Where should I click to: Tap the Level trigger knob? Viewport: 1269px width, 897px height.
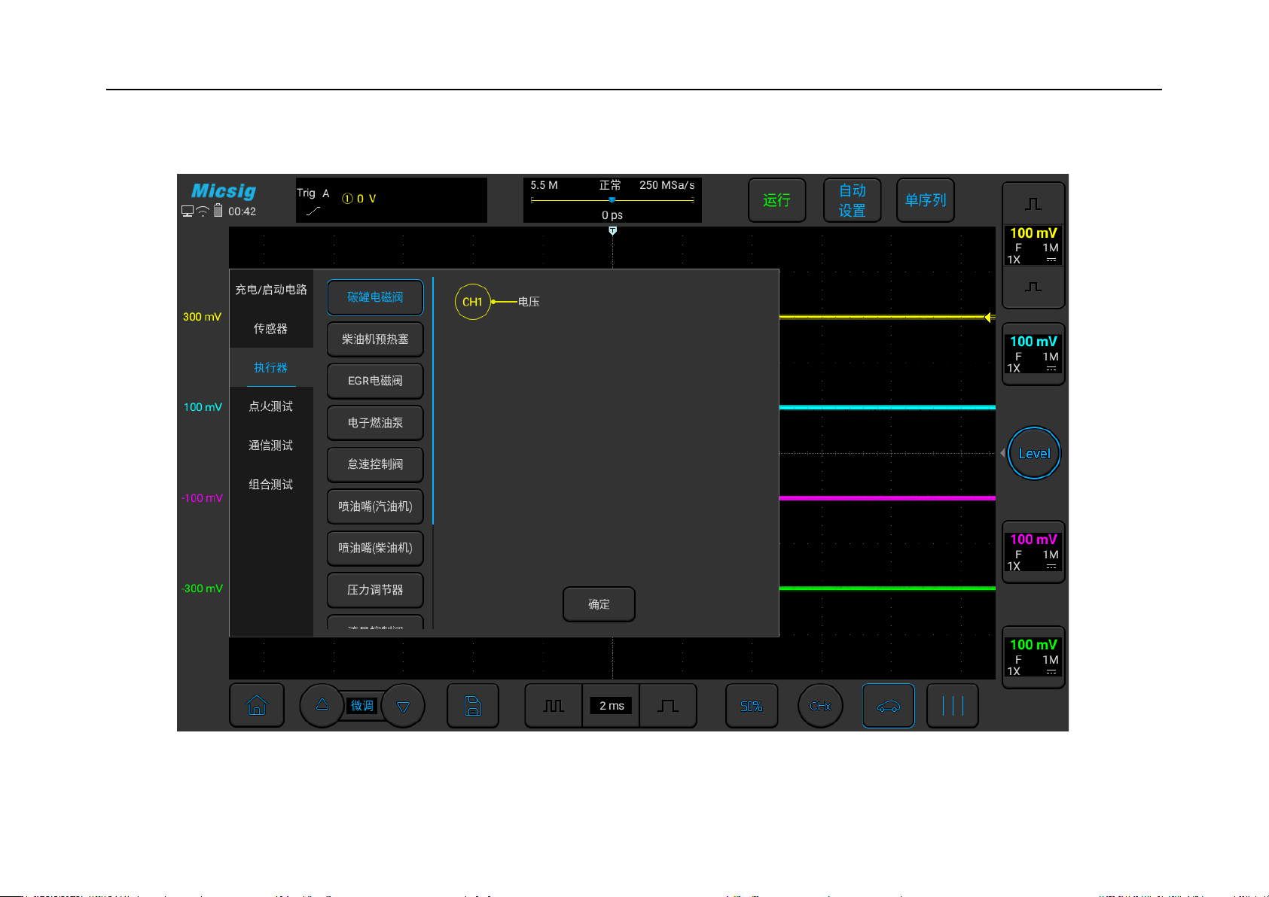point(1034,453)
